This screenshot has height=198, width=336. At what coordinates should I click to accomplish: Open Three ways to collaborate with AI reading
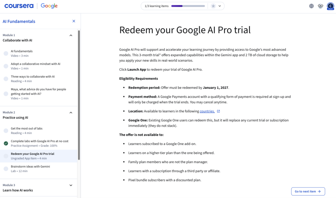pos(32,77)
